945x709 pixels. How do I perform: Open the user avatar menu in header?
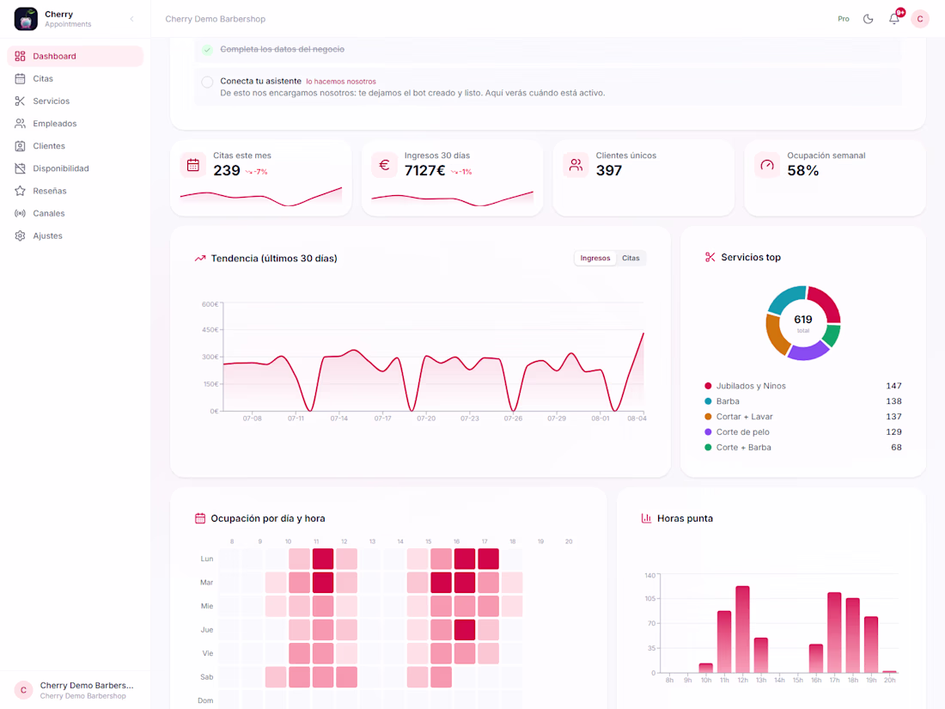pos(920,19)
